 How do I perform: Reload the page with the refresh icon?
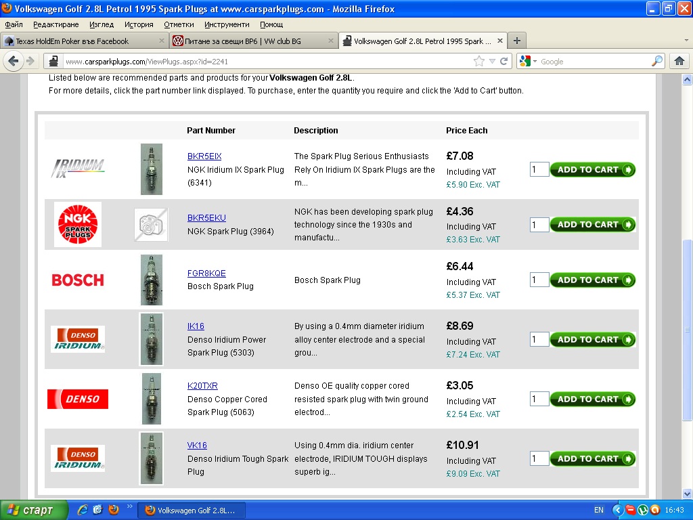tap(504, 62)
